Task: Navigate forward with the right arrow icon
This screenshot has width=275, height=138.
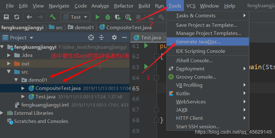Action: pyautogui.click(x=40, y=17)
